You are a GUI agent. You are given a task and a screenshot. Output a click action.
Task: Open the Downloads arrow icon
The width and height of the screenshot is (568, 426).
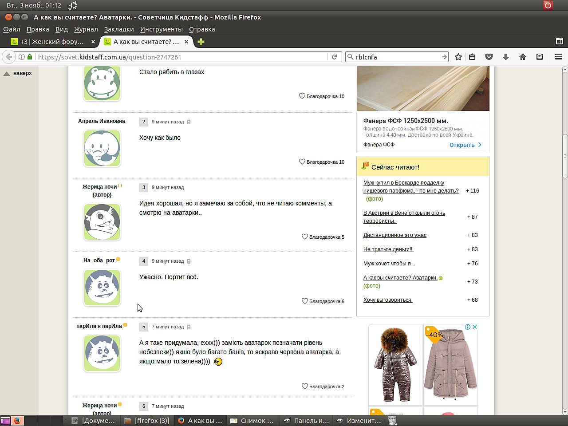(505, 57)
